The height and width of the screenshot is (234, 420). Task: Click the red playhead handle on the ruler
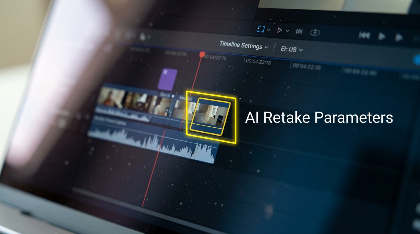[x=202, y=54]
